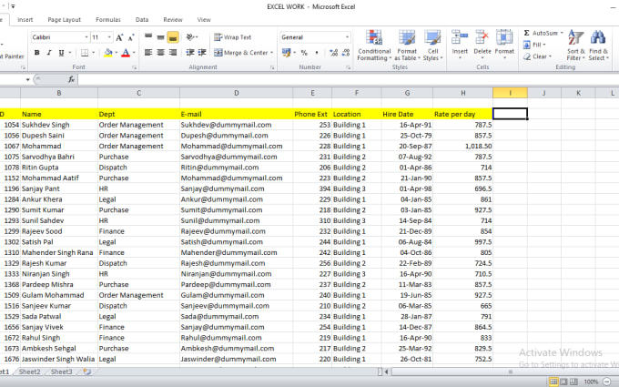Open fill color dropdown arrow
619x387 pixels.
tap(117, 53)
